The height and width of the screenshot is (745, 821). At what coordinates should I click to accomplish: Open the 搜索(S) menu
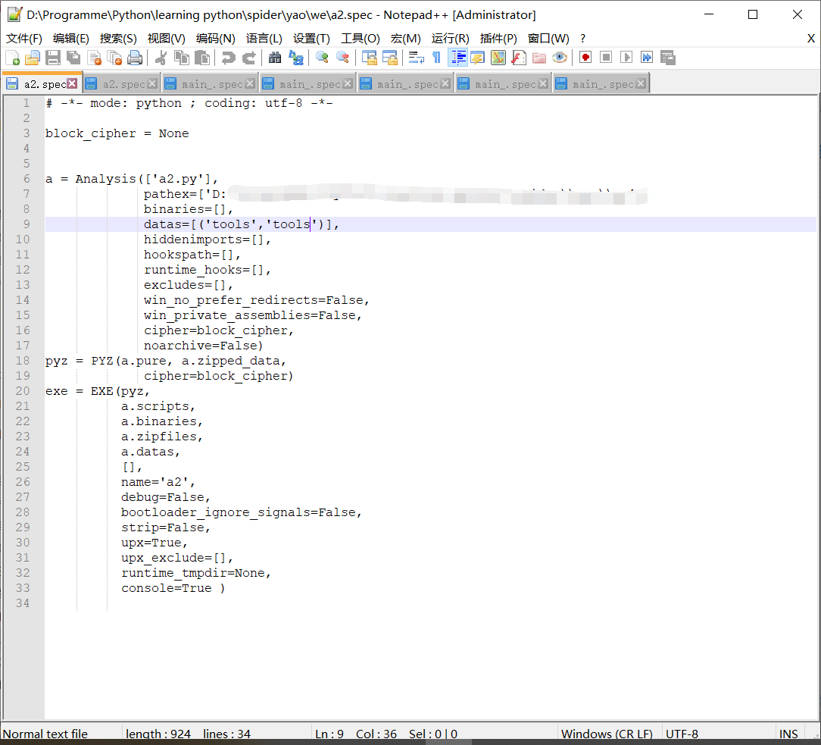point(118,39)
